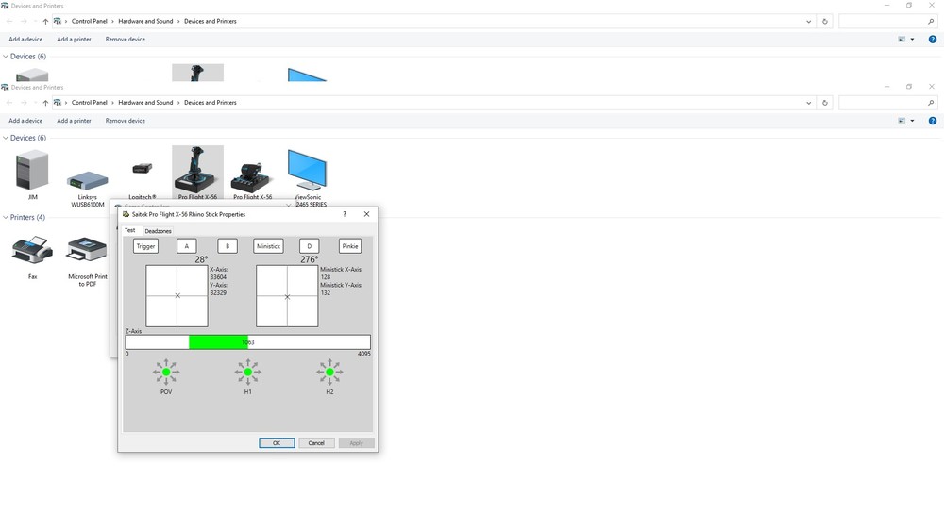
Task: Click the D button indicator
Action: 310,246
